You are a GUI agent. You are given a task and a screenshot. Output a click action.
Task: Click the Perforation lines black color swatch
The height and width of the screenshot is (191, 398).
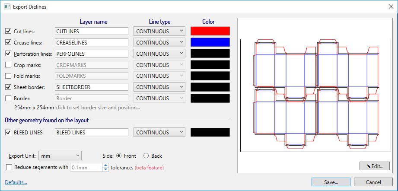point(210,53)
